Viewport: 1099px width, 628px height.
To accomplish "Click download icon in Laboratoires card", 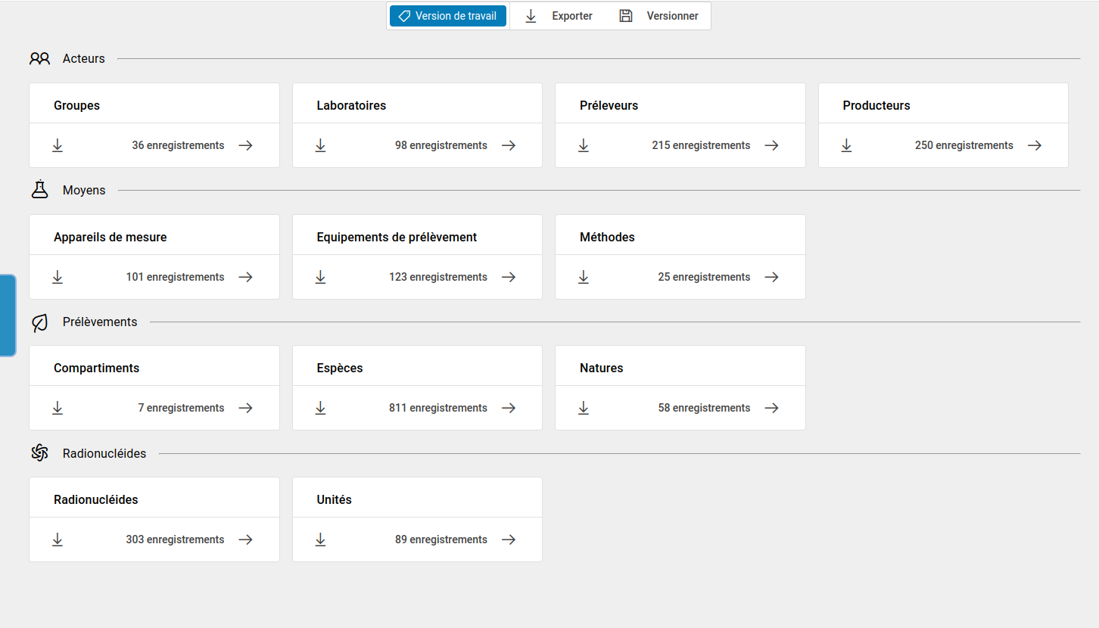I will coord(320,145).
